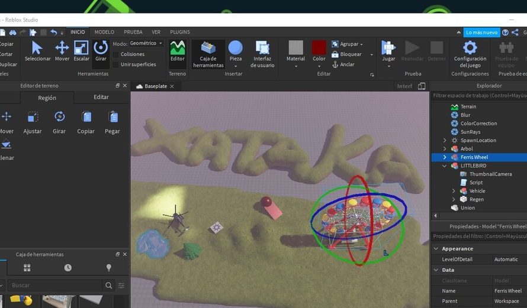The width and height of the screenshot is (527, 308).
Task: Close the Editor de terreno panel
Action: (125, 86)
